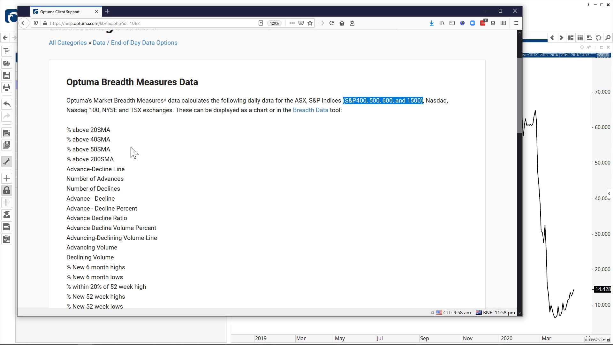Click the 14.428 current price label
This screenshot has width=613, height=345.
coord(602,289)
